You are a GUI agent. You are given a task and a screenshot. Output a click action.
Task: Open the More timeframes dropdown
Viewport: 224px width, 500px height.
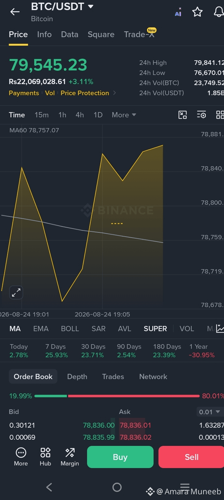124,115
